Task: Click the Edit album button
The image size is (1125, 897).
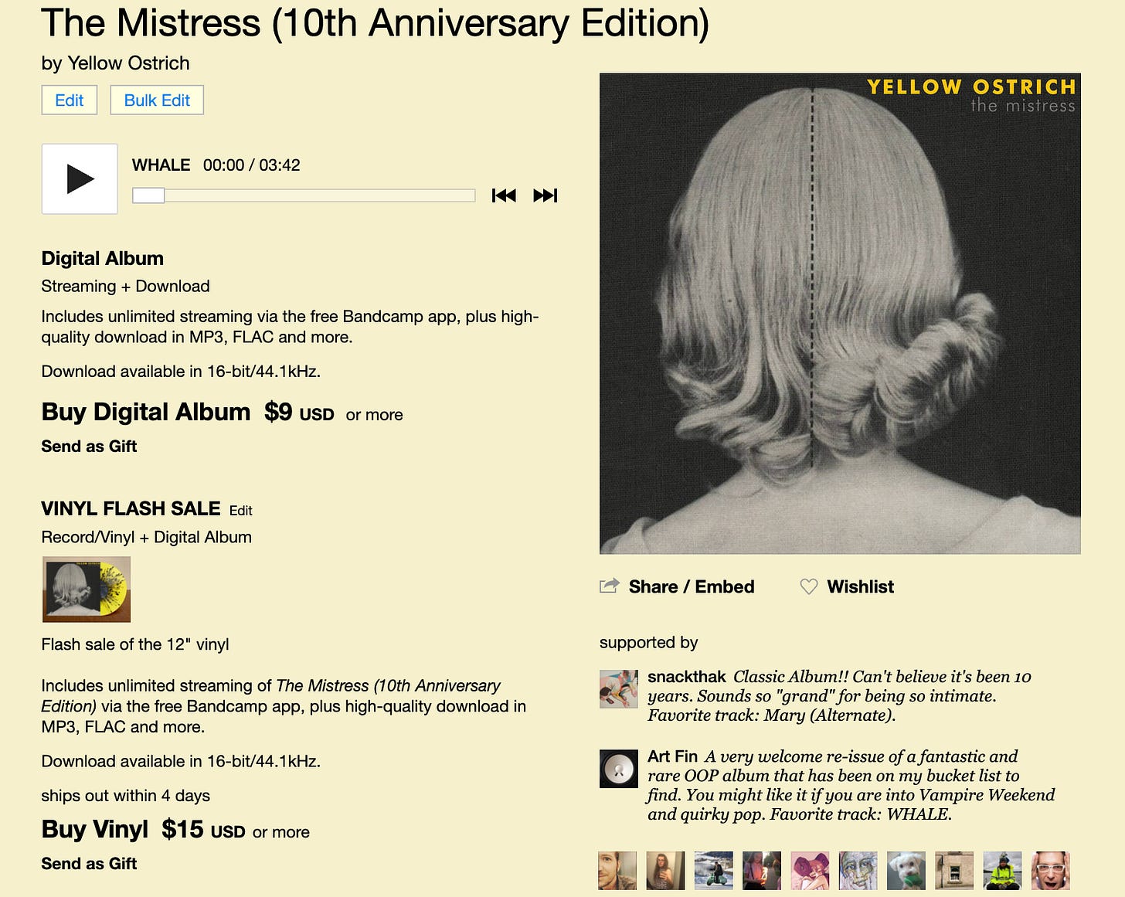Action: (x=70, y=100)
